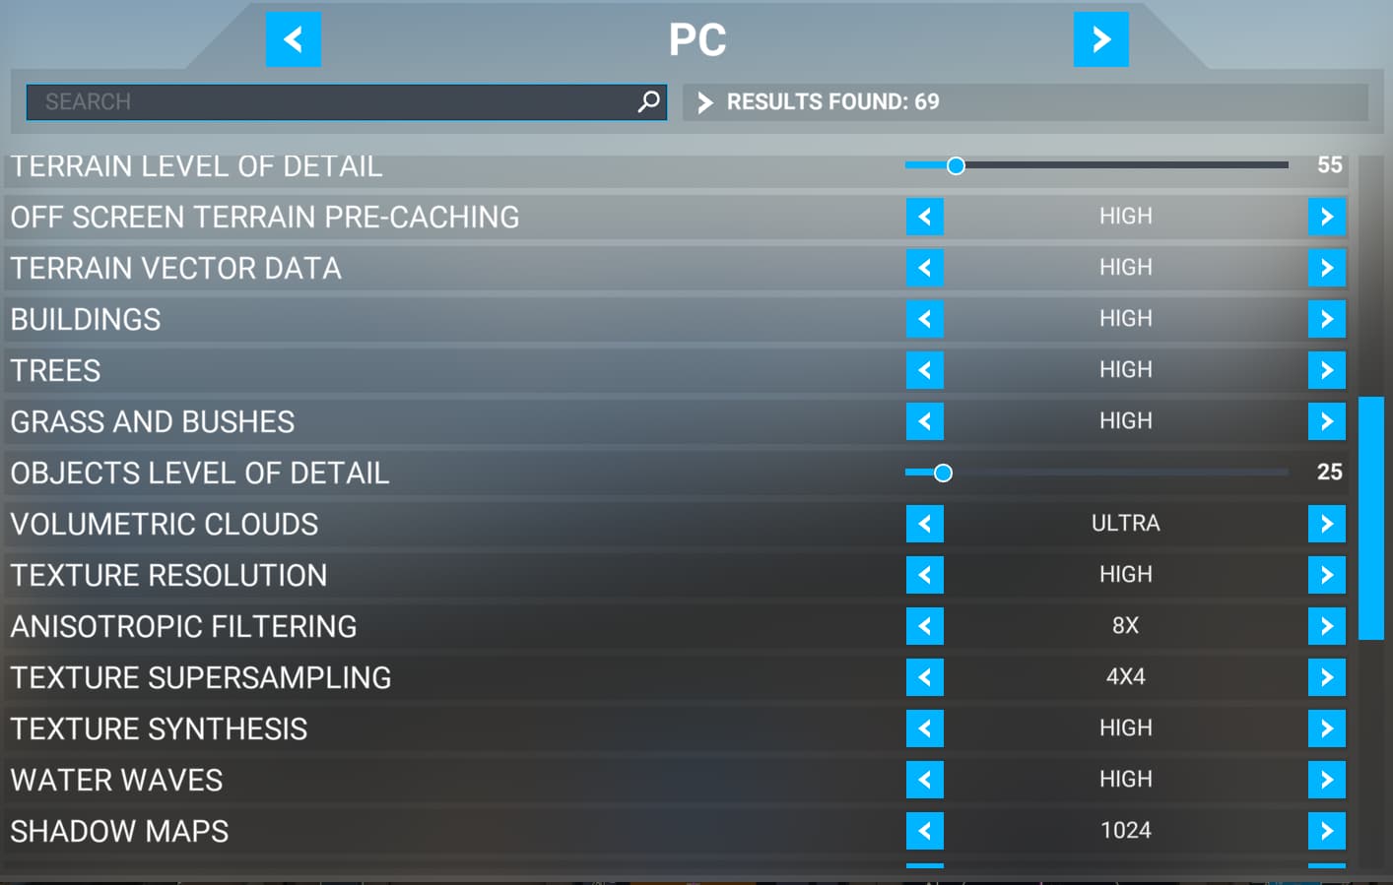The width and height of the screenshot is (1393, 885).
Task: Decrease the Buildings detail level
Action: pos(924,319)
